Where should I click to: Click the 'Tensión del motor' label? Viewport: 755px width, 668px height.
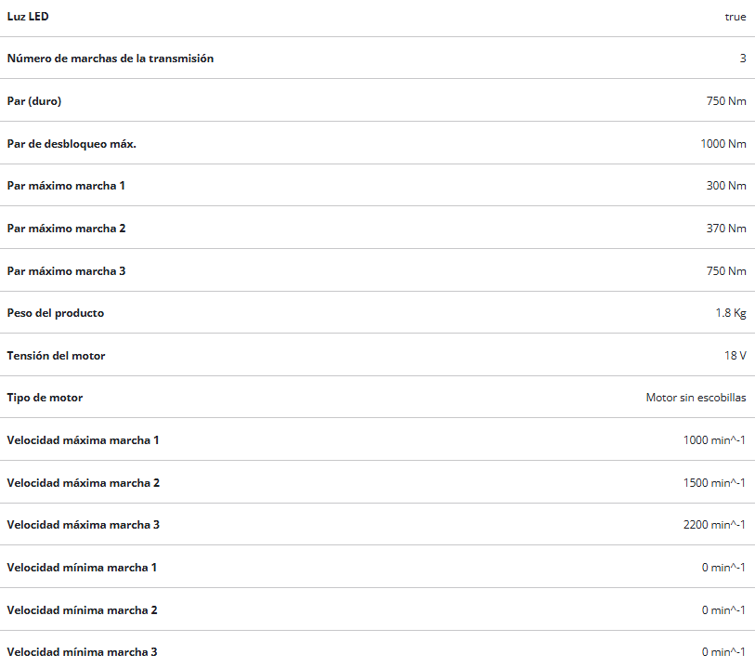(x=56, y=356)
